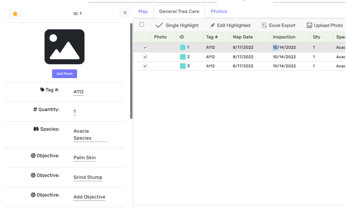The height and width of the screenshot is (208, 346).
Task: Click the Excel Export label
Action: pos(282,25)
